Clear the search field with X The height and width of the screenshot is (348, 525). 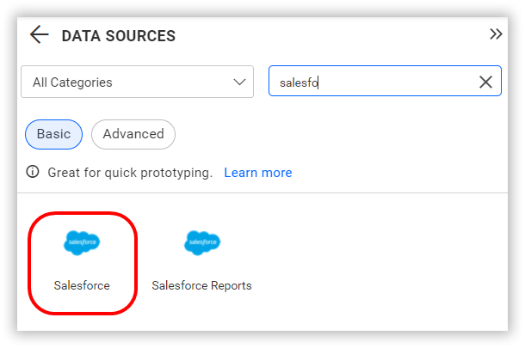click(x=485, y=82)
